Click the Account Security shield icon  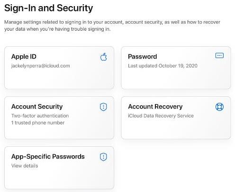[x=103, y=107]
